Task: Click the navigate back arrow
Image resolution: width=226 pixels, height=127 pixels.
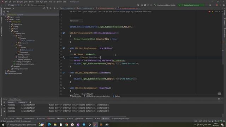Action: pos(2,5)
